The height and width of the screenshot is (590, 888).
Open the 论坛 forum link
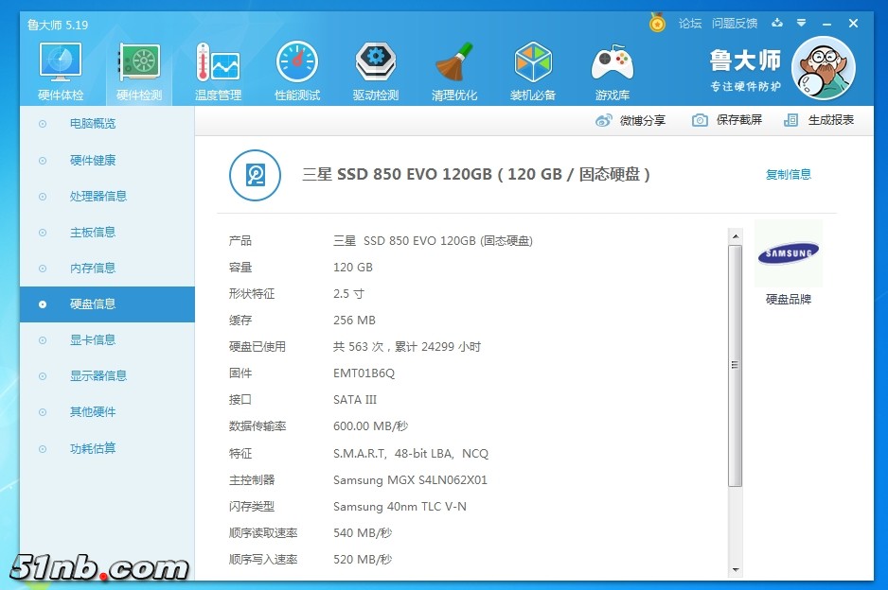[690, 24]
